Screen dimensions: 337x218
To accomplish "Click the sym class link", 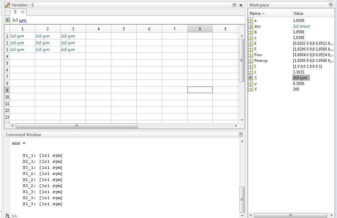I will click(23, 20).
